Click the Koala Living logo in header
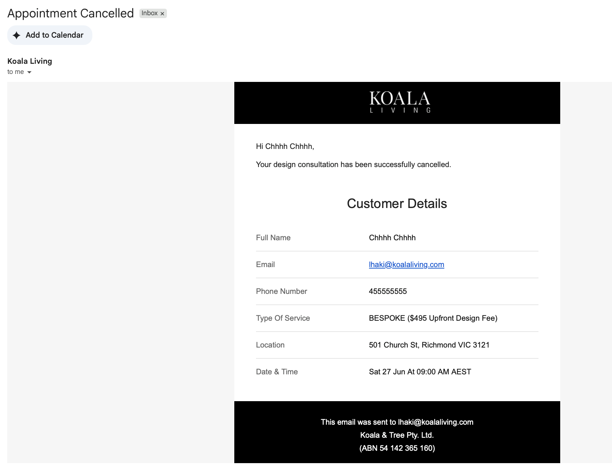Screen dimensions: 612x474 point(400,102)
